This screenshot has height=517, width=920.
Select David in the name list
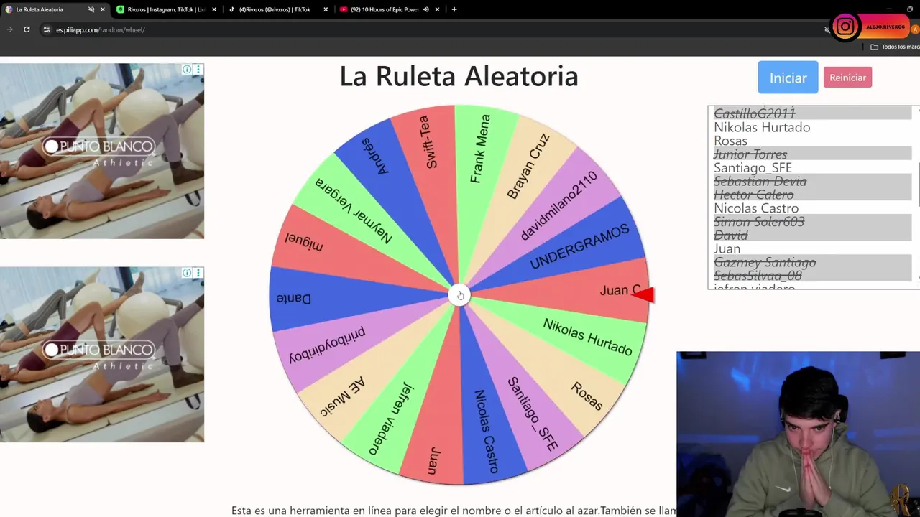click(812, 235)
